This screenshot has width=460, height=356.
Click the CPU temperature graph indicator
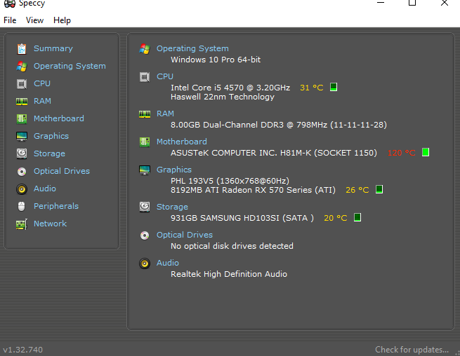click(x=334, y=87)
